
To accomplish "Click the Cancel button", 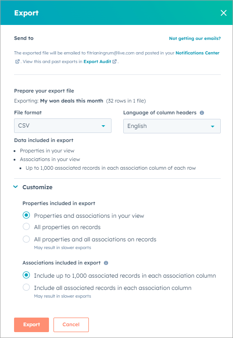I will point(71,325).
